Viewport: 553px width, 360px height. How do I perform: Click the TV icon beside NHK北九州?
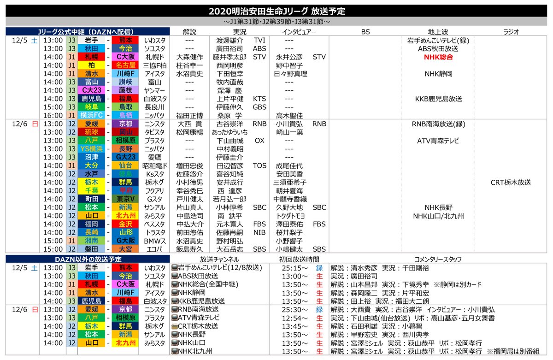pos(175,351)
